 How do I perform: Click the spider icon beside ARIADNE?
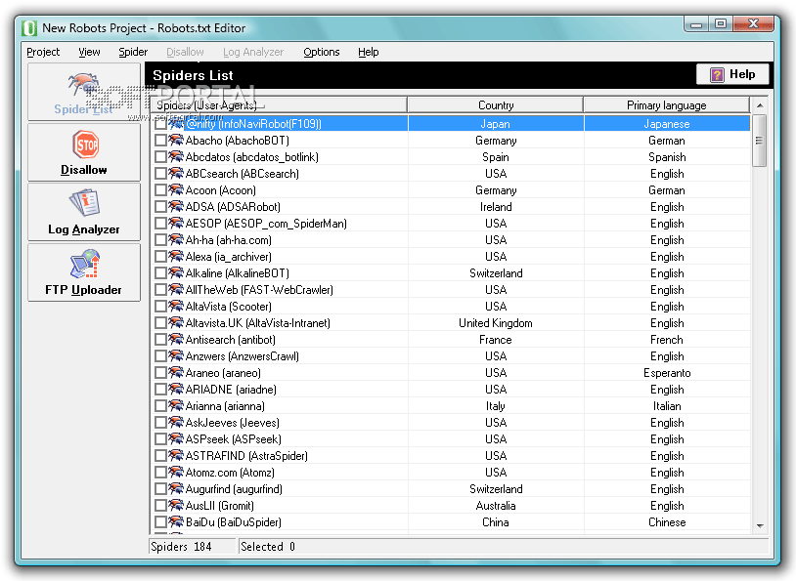pyautogui.click(x=176, y=390)
